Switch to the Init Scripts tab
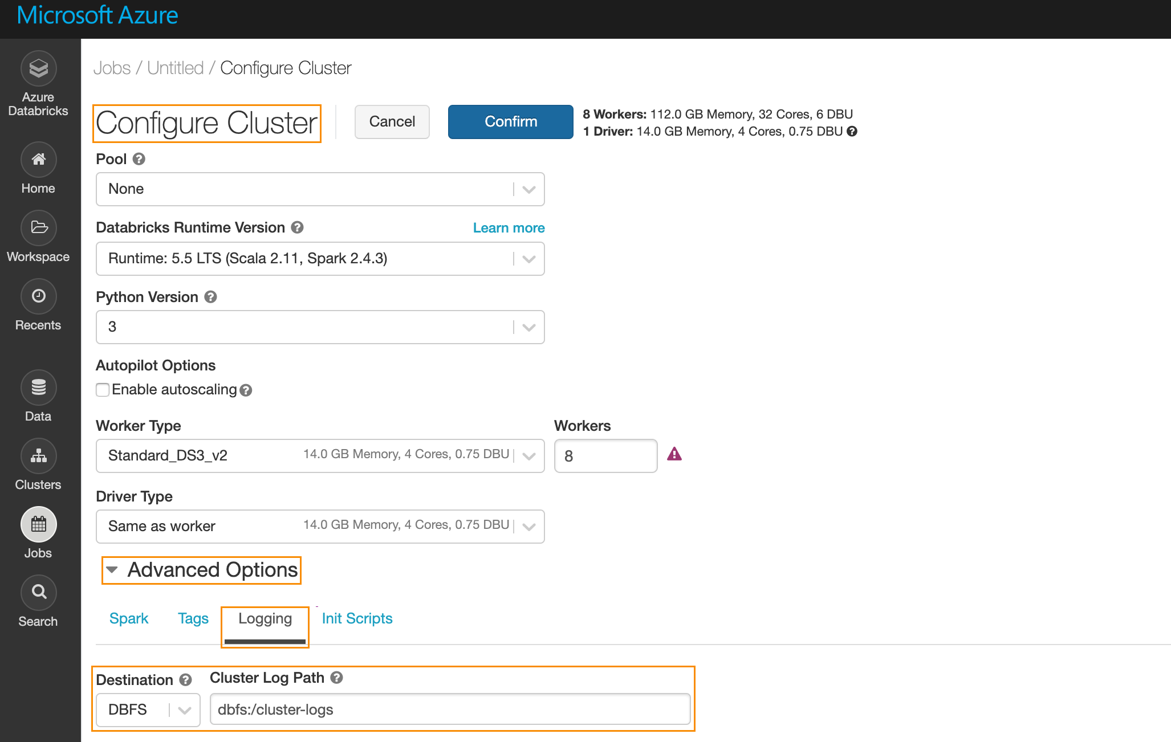Viewport: 1171px width, 742px height. pos(356,618)
